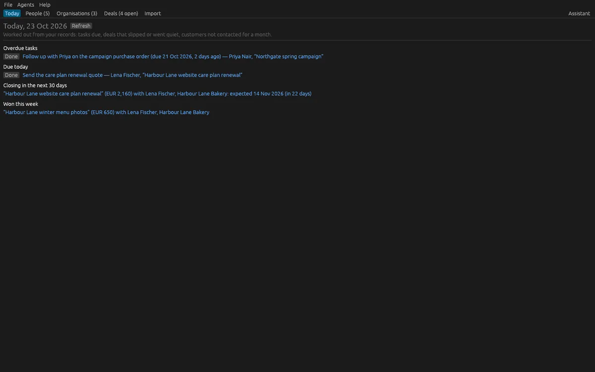Viewport: 595px width, 372px height.
Task: Switch to the Import tab
Action: [x=153, y=13]
